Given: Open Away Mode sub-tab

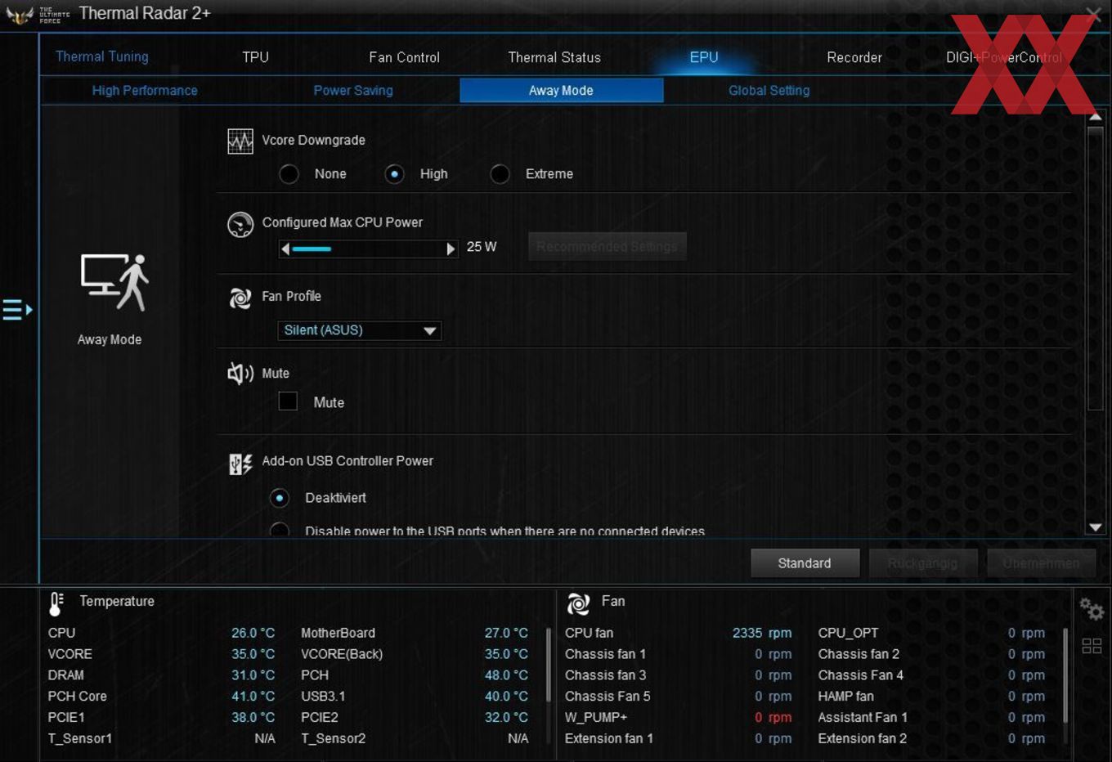Looking at the screenshot, I should [561, 91].
